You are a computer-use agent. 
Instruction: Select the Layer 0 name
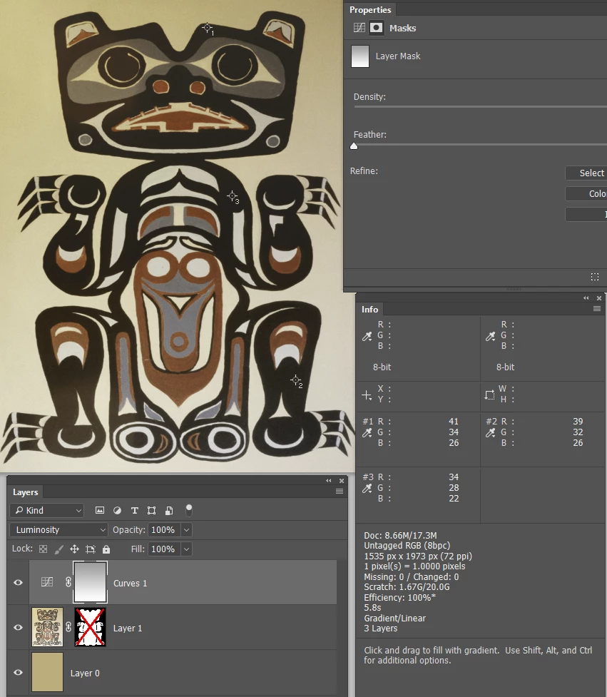(85, 673)
